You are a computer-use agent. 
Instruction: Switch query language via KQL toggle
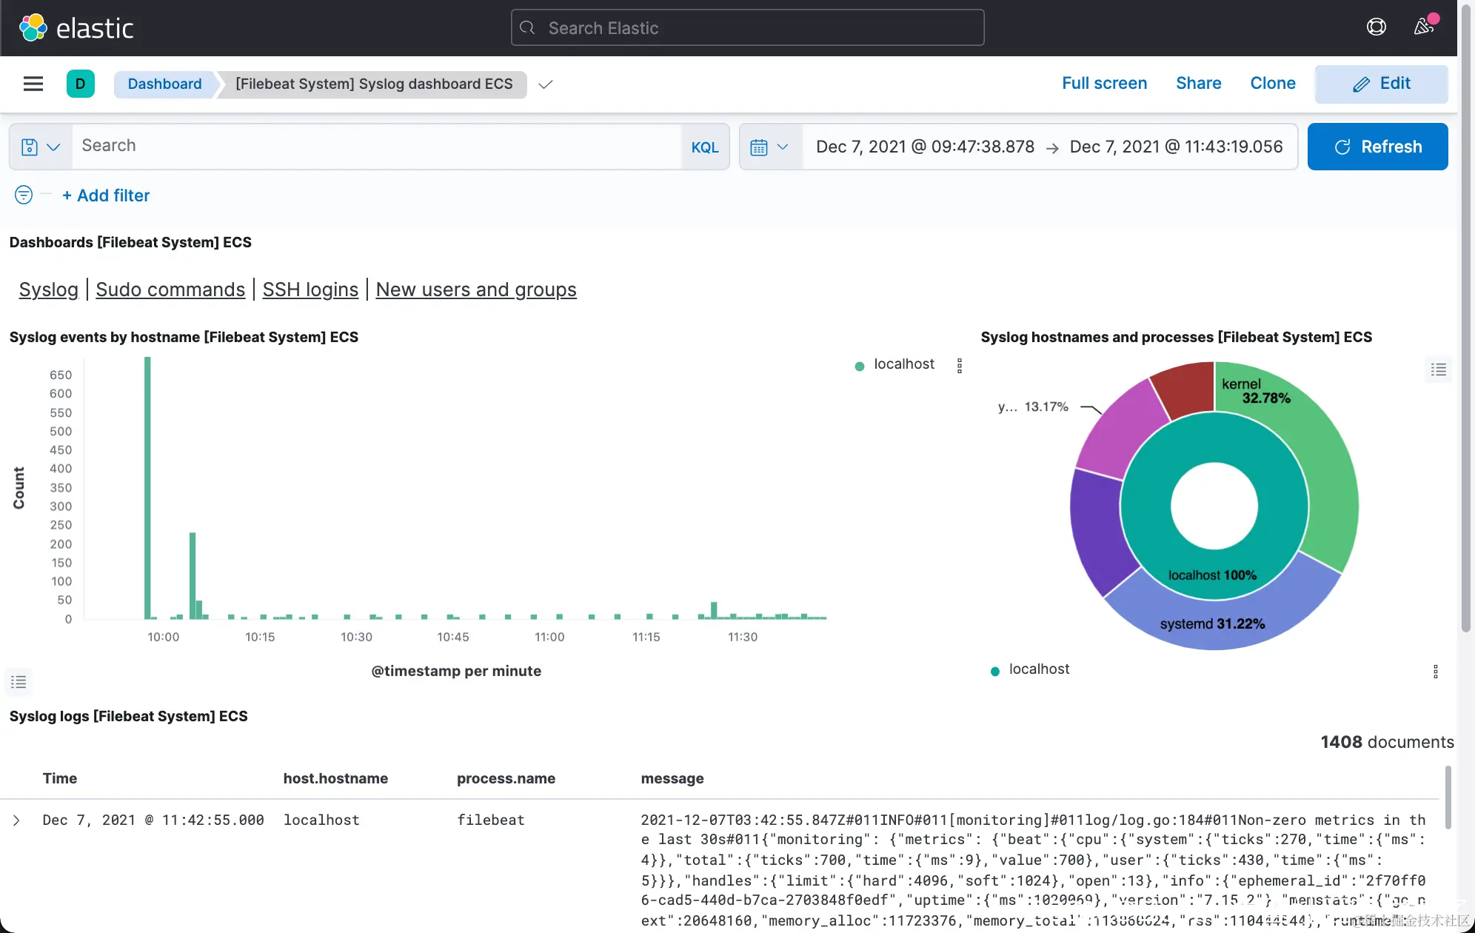click(704, 147)
